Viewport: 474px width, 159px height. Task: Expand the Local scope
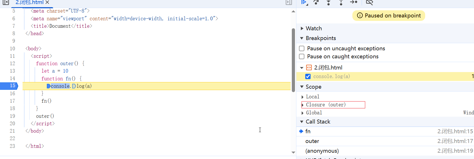click(302, 97)
